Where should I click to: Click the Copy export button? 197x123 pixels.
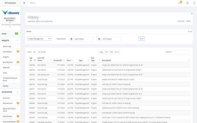(101, 52)
